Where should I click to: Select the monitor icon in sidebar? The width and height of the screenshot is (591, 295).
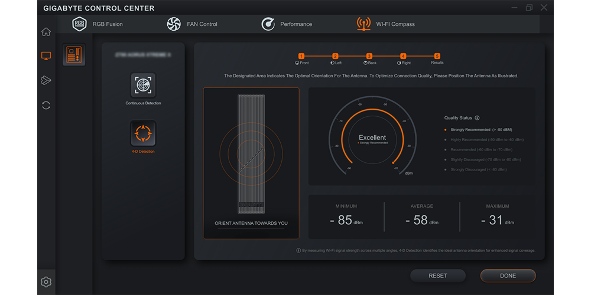(x=46, y=56)
